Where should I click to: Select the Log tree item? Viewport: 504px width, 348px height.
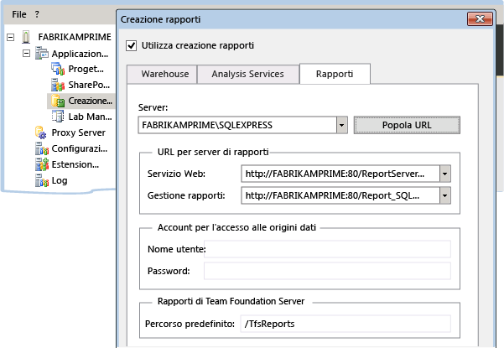click(x=60, y=180)
